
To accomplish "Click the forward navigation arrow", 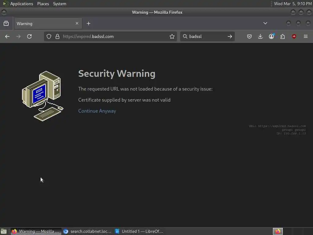I will point(18,37).
